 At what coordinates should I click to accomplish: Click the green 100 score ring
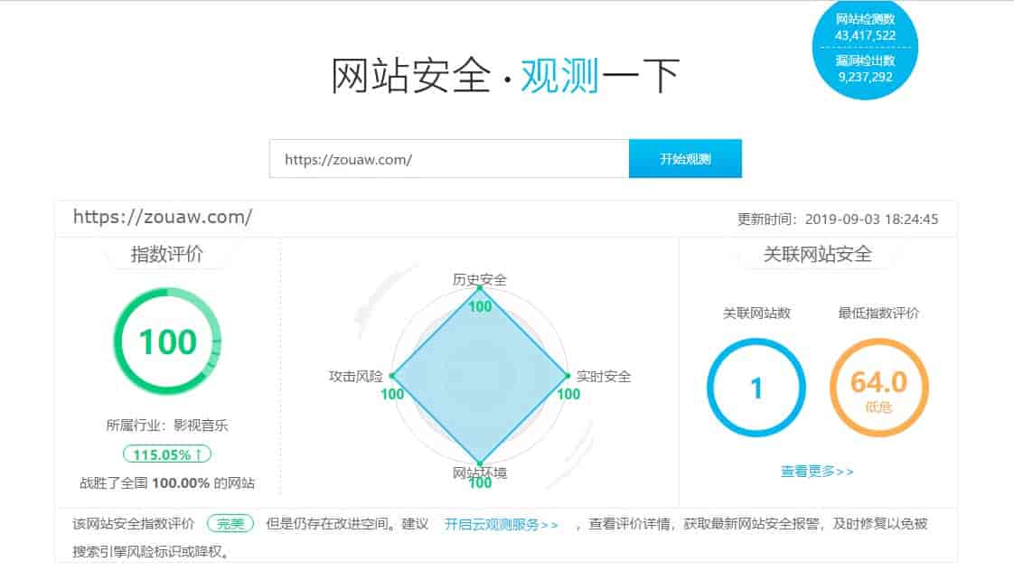click(x=167, y=342)
